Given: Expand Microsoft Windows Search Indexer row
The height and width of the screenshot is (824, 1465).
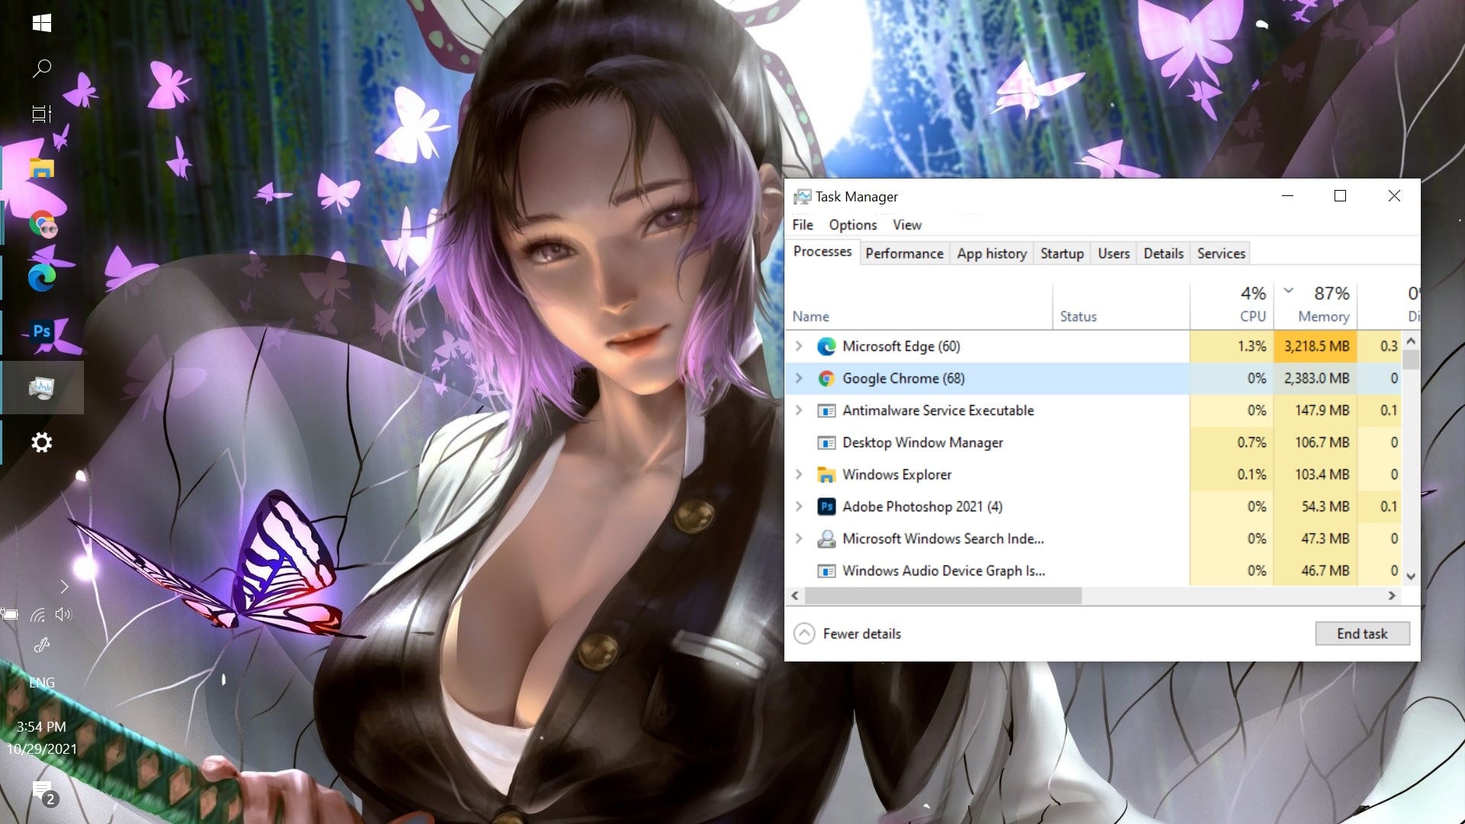Looking at the screenshot, I should tap(799, 539).
